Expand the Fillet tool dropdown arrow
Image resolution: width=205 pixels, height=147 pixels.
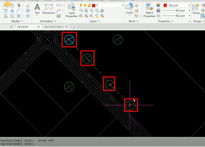tap(23, 11)
